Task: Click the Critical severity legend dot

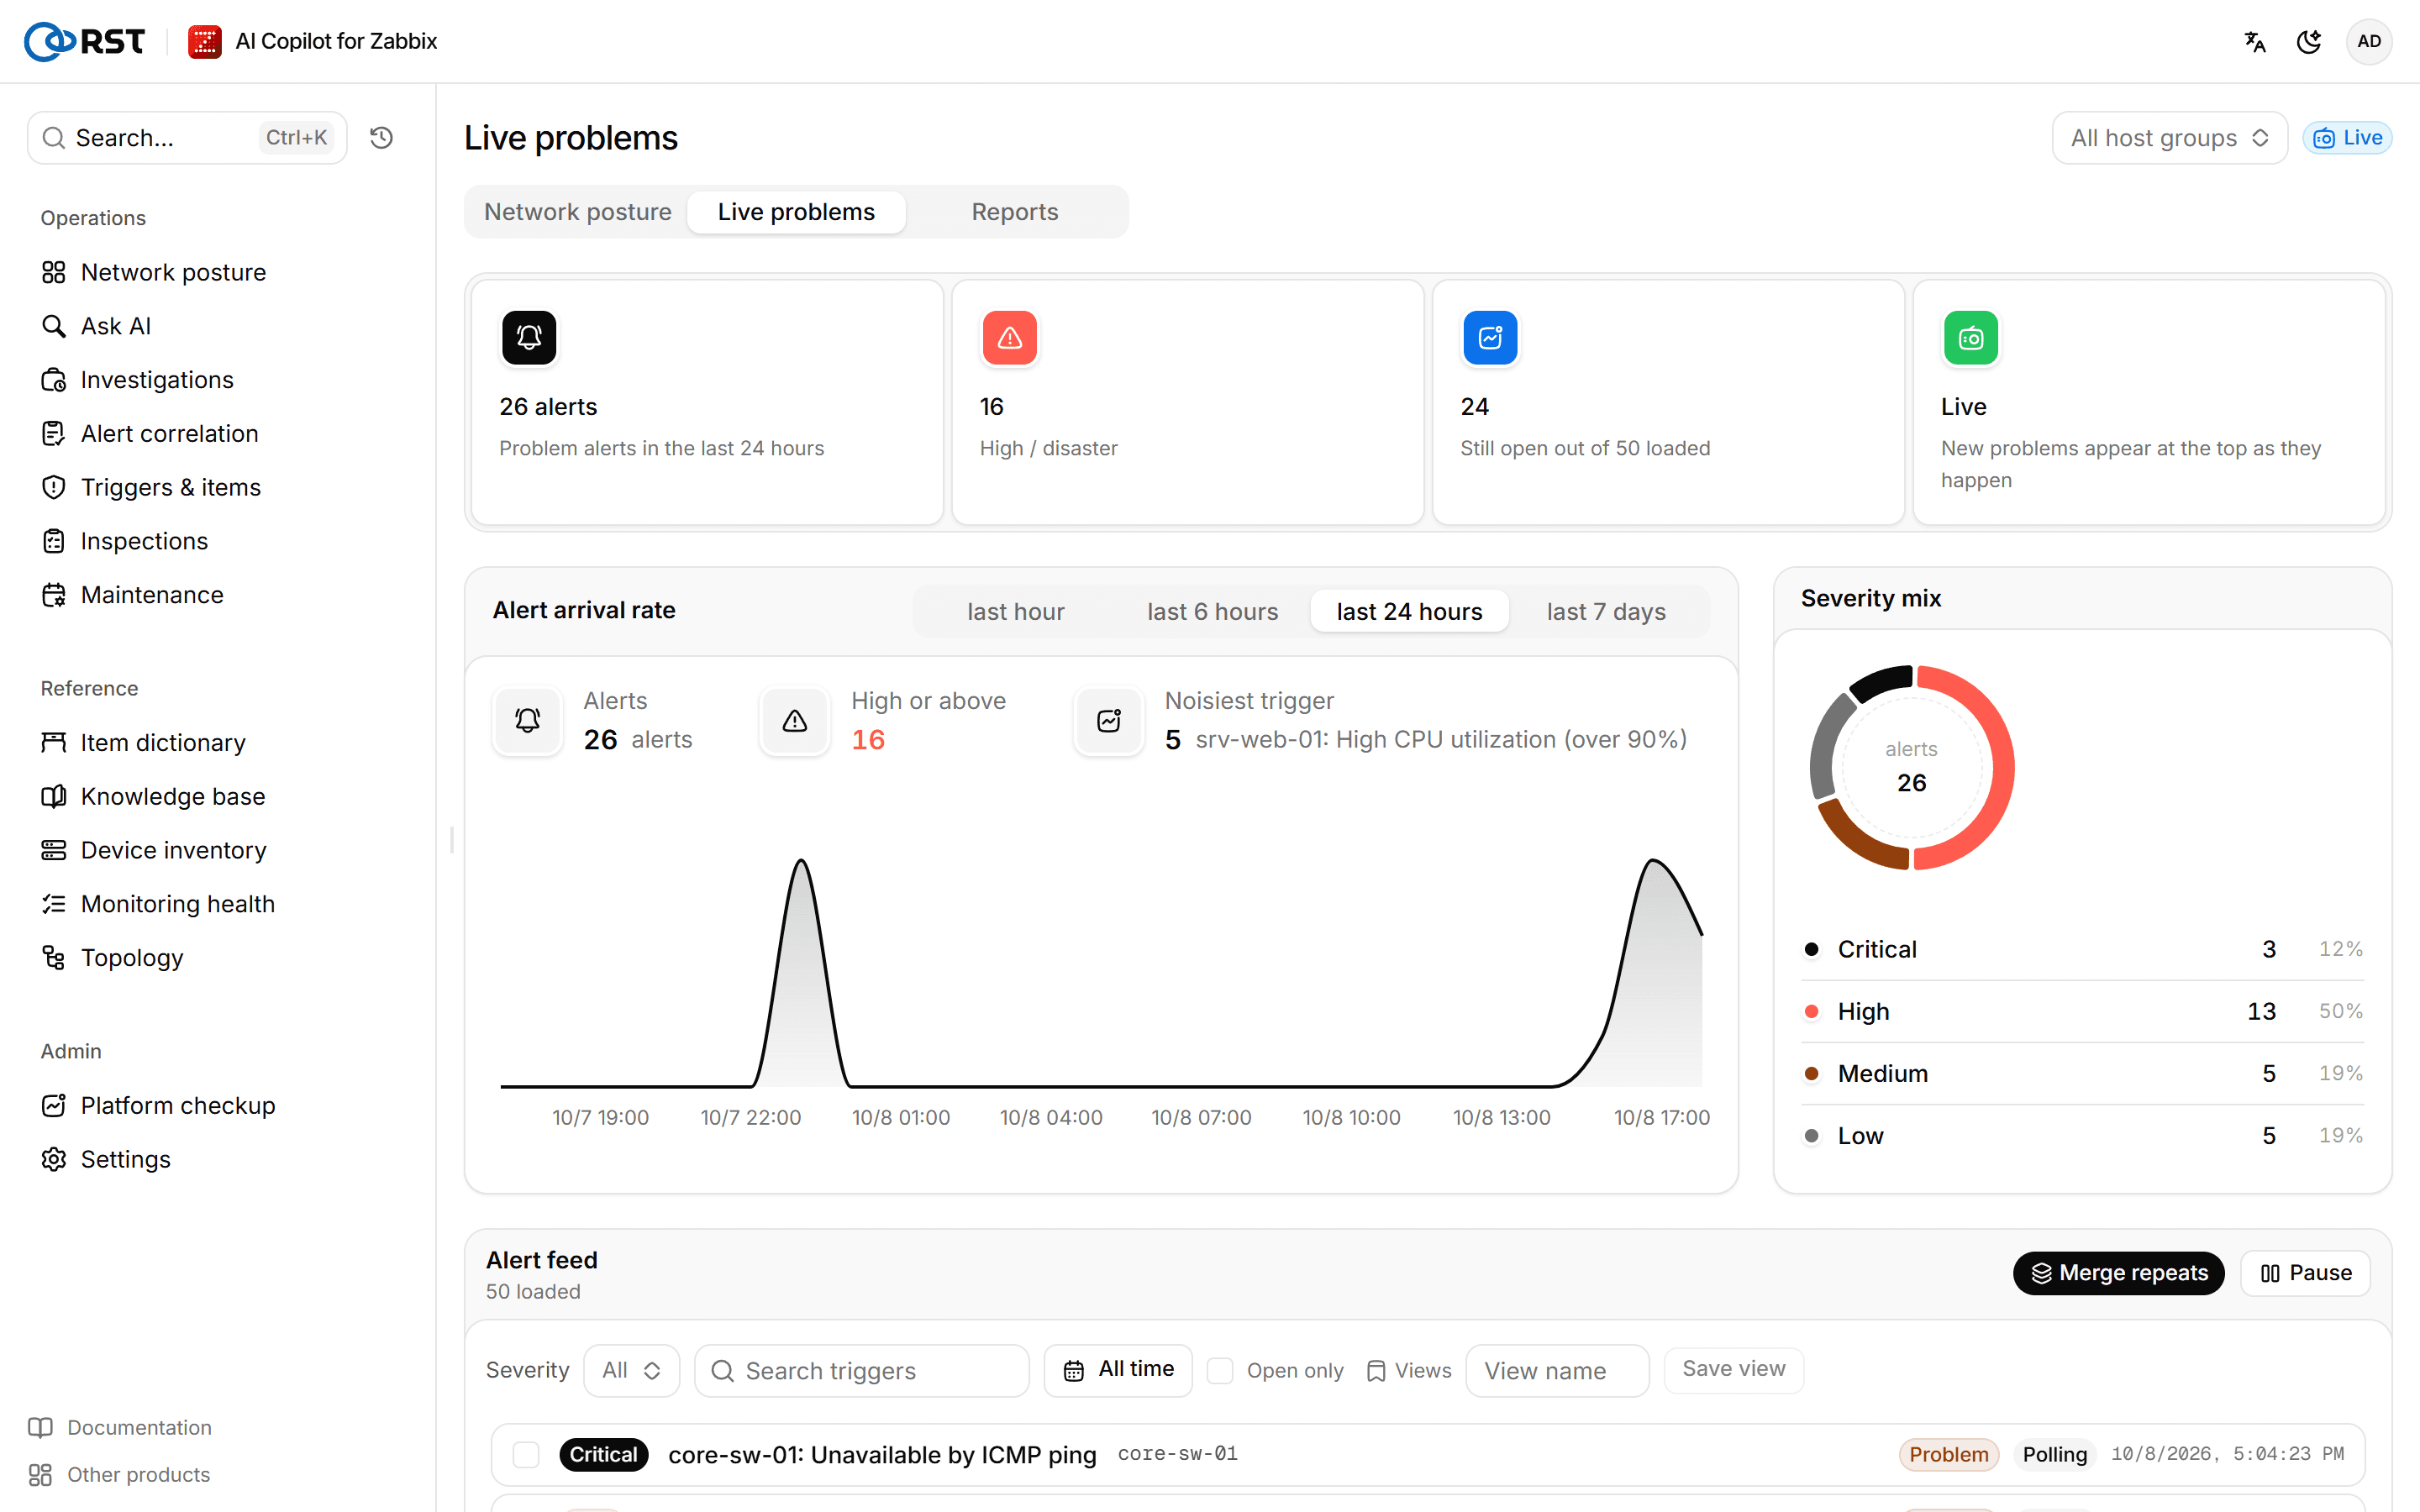Action: pos(1811,949)
